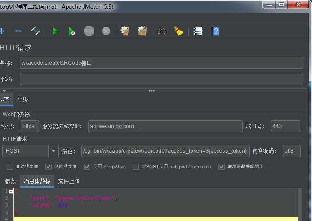Click the three-dot panel divider handle
The height and width of the screenshot is (221, 312).
click(152, 91)
